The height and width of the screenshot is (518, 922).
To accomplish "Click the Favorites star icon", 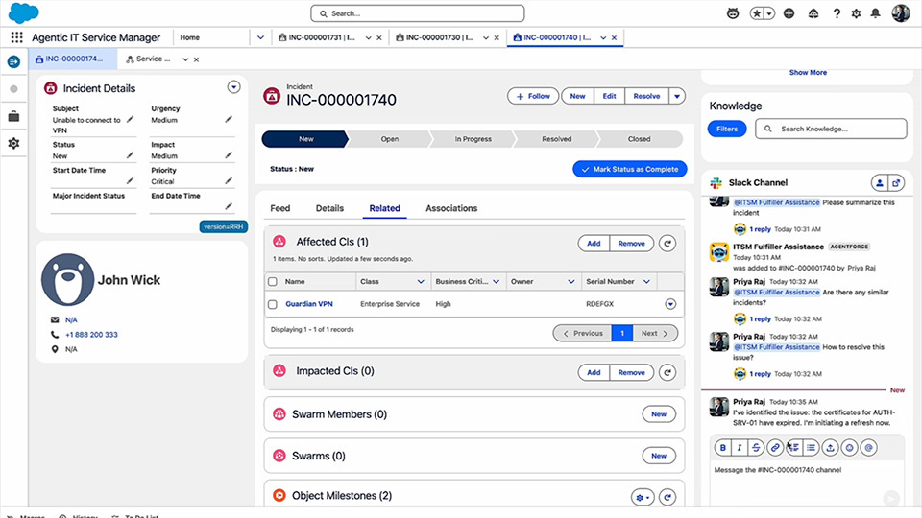I will [757, 13].
